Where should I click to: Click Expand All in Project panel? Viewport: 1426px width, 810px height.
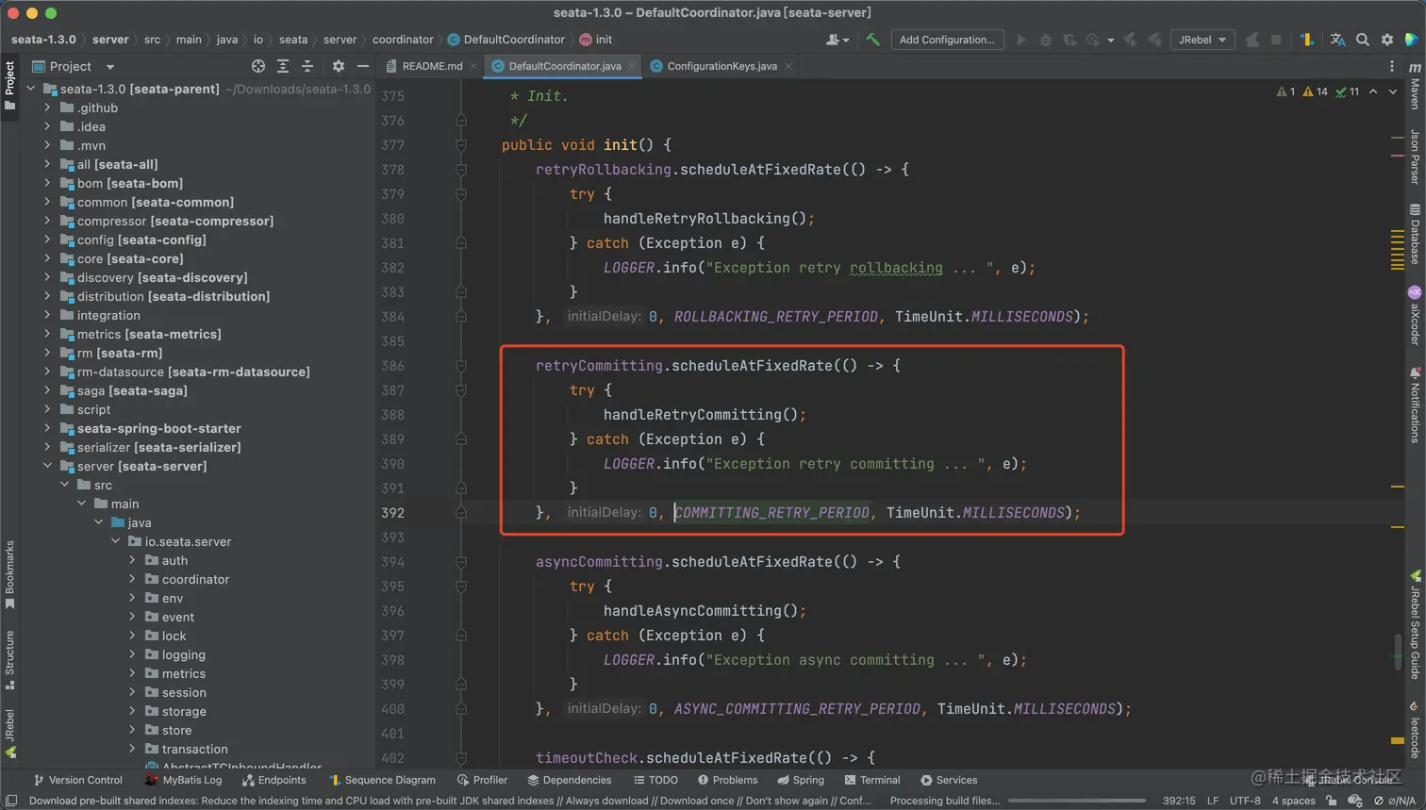click(x=283, y=66)
